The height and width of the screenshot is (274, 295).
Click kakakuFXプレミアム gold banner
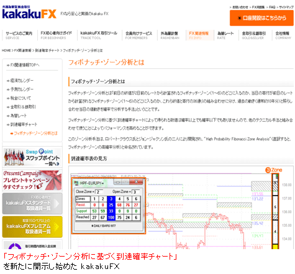pyautogui.click(x=32, y=227)
